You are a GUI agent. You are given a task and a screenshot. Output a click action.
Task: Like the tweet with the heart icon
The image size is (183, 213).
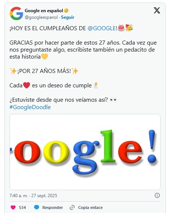(13, 207)
